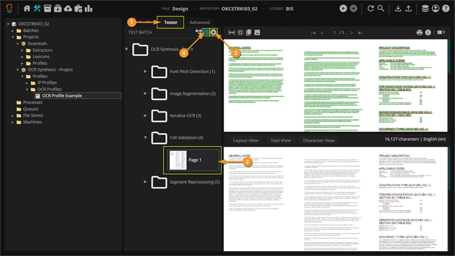Screen dimensions: 455x256
Task: Fit document to width icon
Action: point(232,32)
